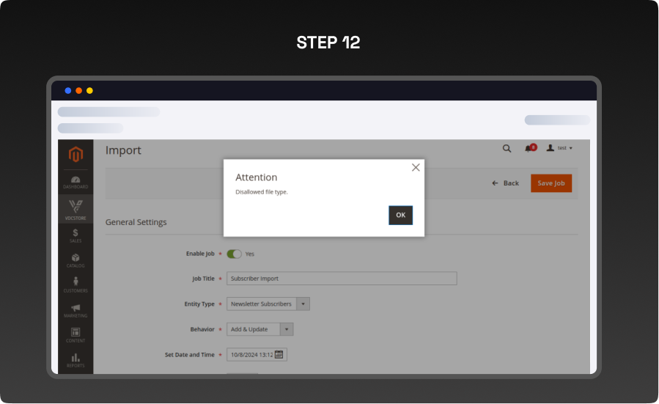Open the Reports sidebar menu

(x=76, y=360)
